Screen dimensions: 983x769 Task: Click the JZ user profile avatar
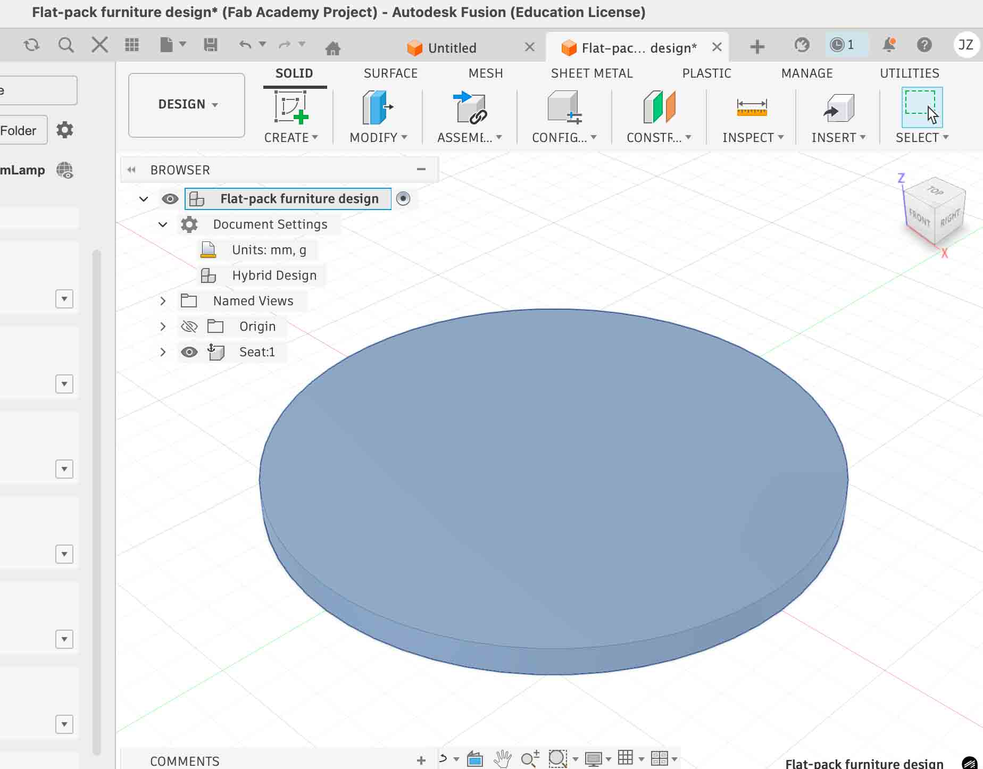click(966, 45)
